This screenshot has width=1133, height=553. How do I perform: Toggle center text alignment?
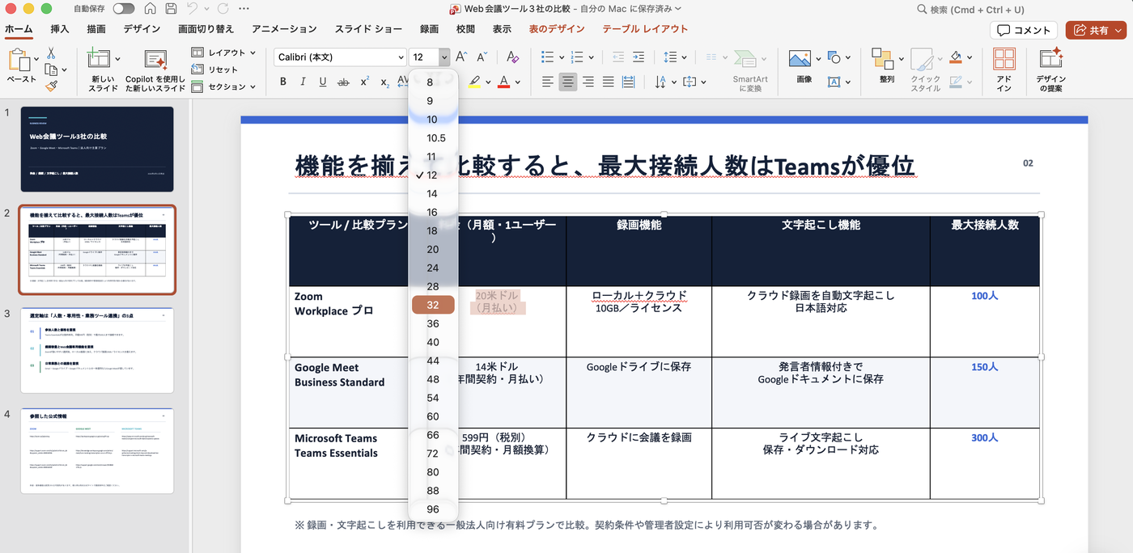(x=568, y=82)
